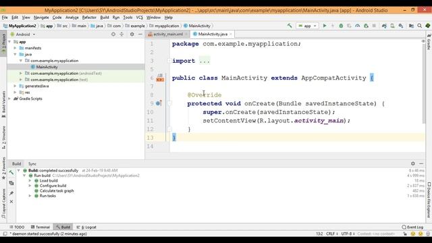Collapse the app module node
Screen dimensions: 432x243
coord(9,42)
